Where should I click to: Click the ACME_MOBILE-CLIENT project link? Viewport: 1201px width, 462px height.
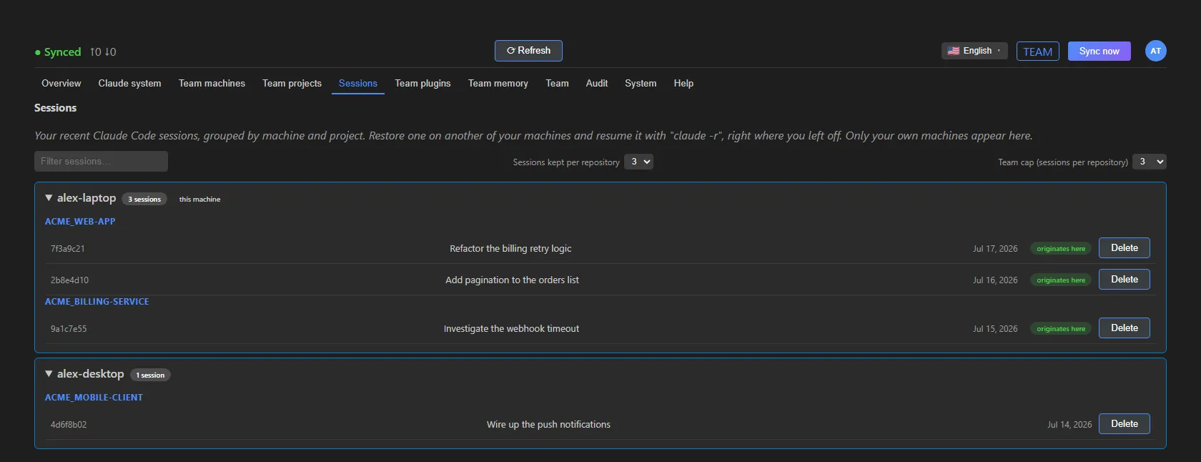pyautogui.click(x=94, y=398)
